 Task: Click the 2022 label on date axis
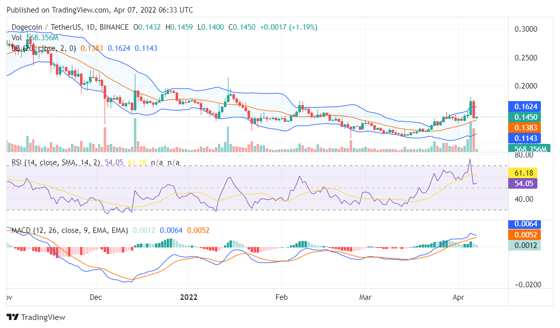(189, 297)
